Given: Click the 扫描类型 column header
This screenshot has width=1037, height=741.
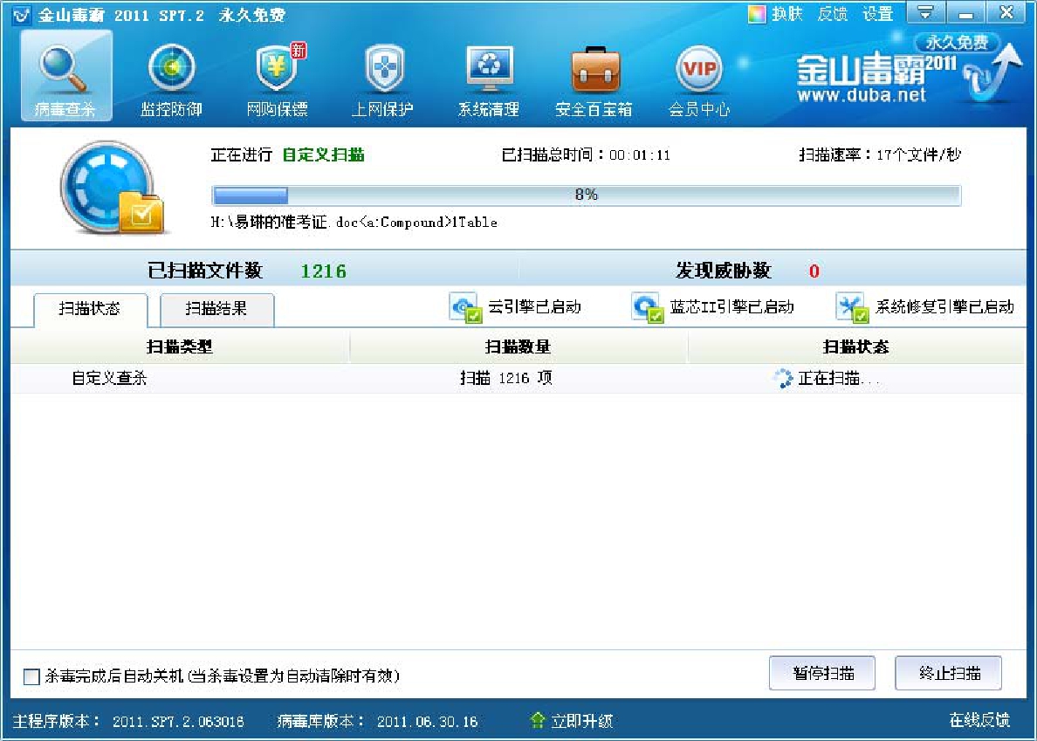Looking at the screenshot, I should pos(180,346).
